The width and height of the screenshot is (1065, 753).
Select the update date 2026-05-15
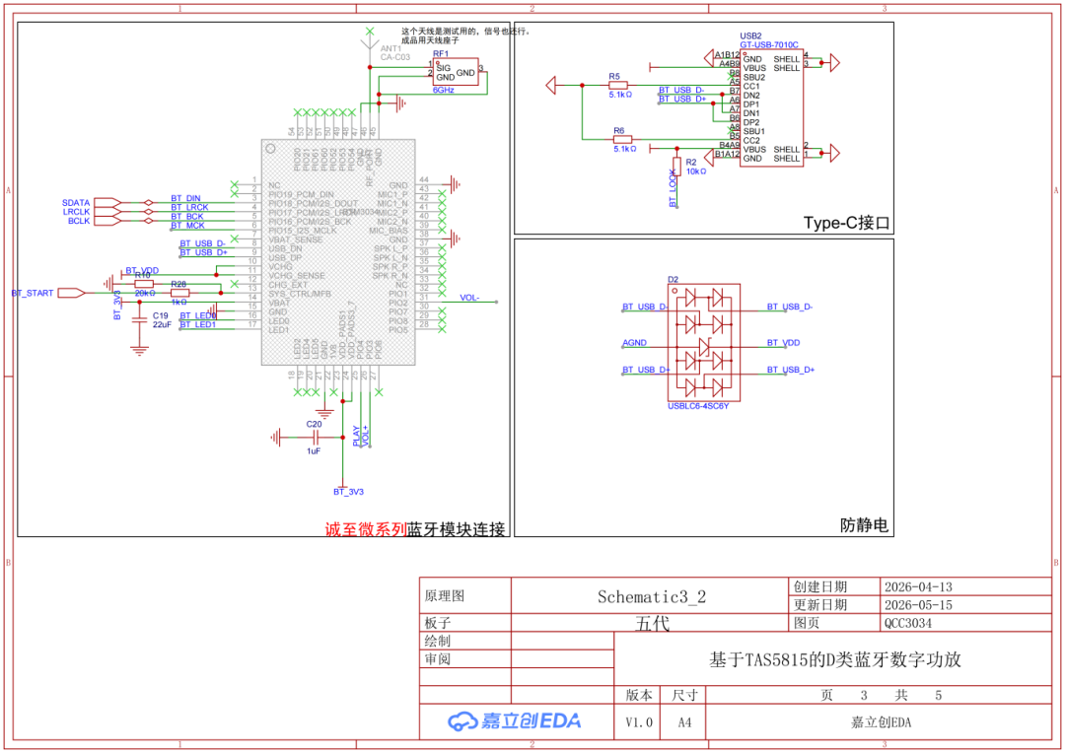(918, 605)
